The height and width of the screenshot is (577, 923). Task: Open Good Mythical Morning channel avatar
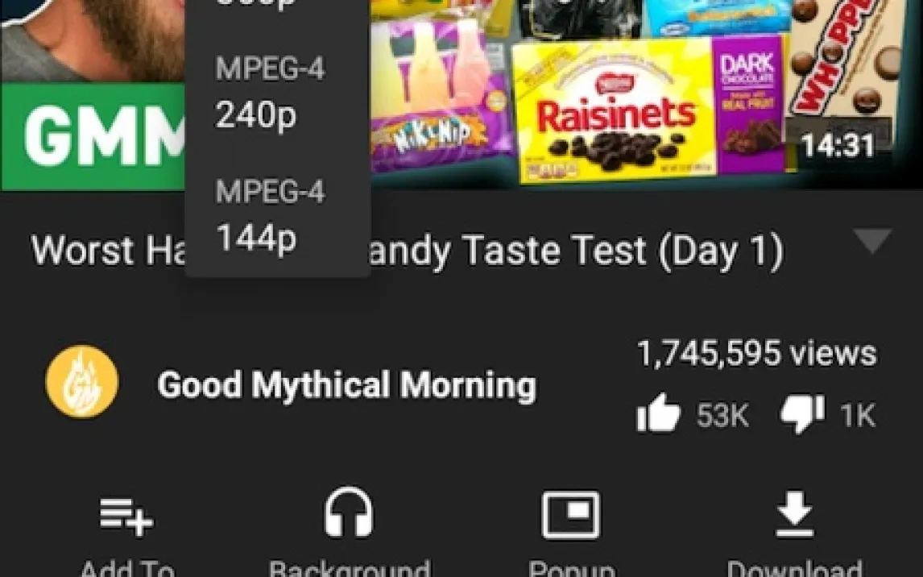[x=82, y=382]
